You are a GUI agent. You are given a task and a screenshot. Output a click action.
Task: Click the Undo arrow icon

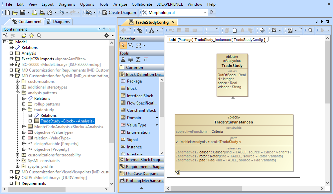point(61,12)
